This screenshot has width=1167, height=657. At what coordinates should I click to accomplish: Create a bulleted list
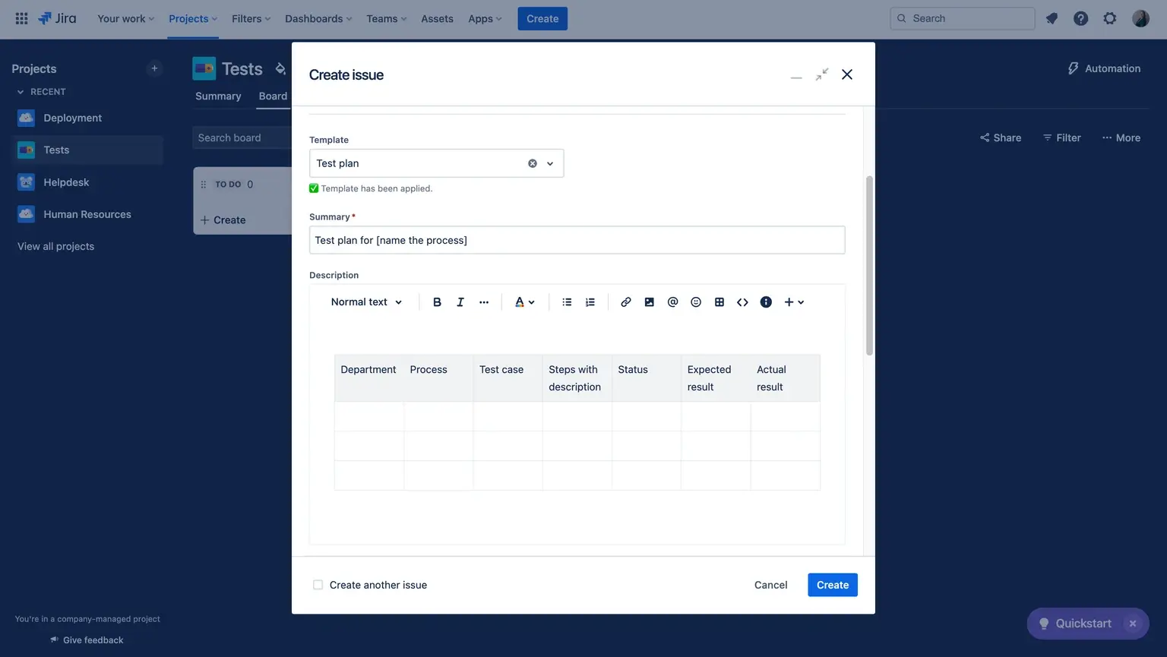click(x=566, y=302)
